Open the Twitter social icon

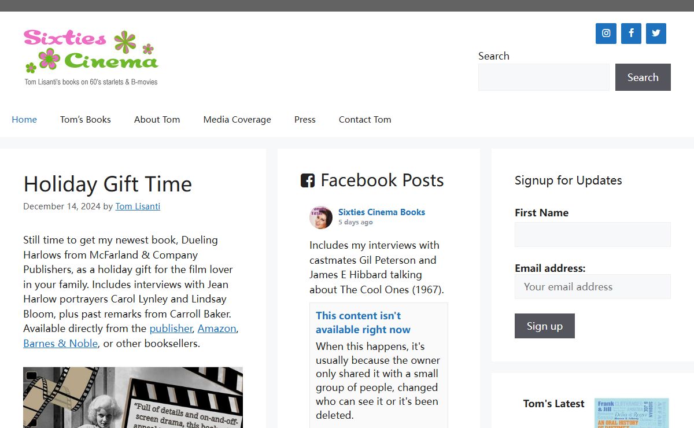coord(656,34)
